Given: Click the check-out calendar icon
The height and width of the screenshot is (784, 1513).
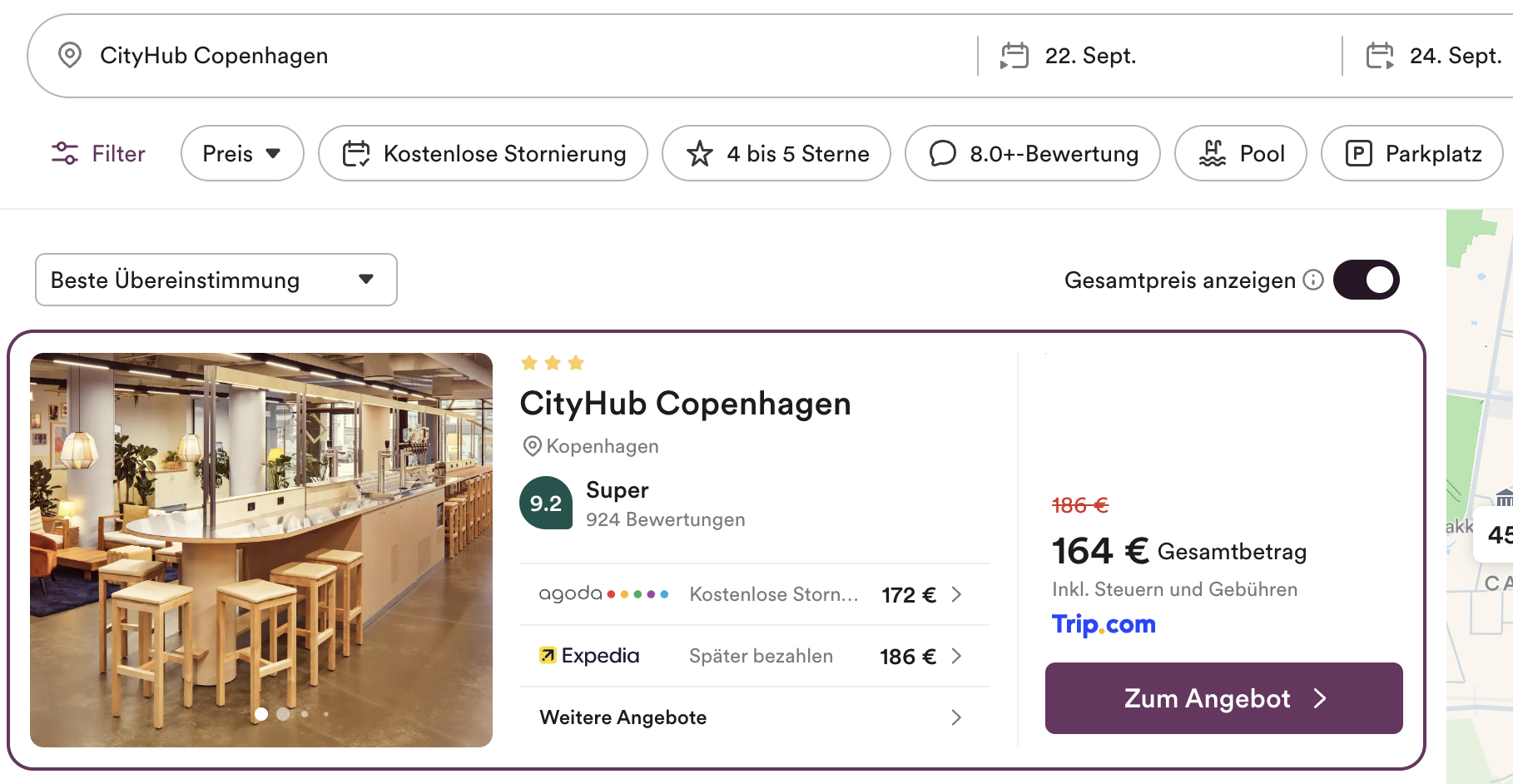Looking at the screenshot, I should [x=1380, y=56].
